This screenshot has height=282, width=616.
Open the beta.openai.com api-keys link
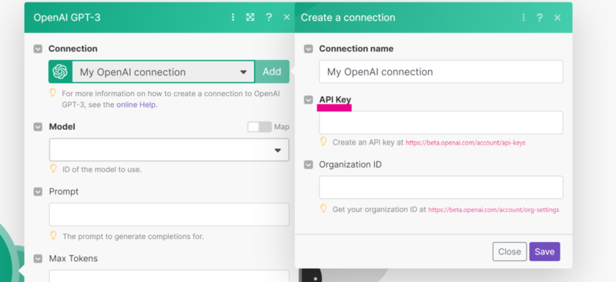pos(466,143)
